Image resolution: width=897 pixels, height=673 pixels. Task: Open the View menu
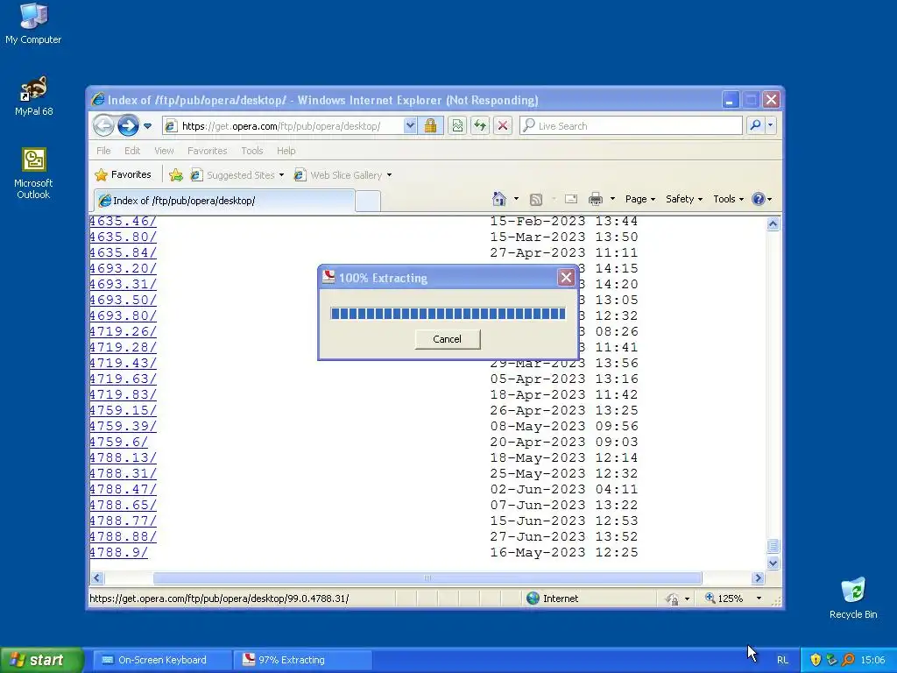164,151
